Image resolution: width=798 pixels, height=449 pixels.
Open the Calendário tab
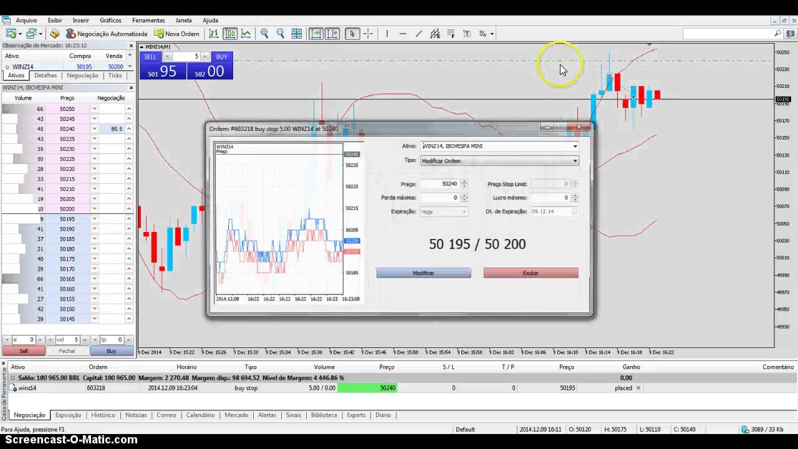[200, 415]
